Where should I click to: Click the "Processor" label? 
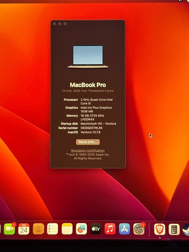pyautogui.click(x=71, y=100)
